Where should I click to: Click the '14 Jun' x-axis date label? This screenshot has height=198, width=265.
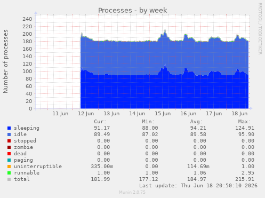click(137, 114)
